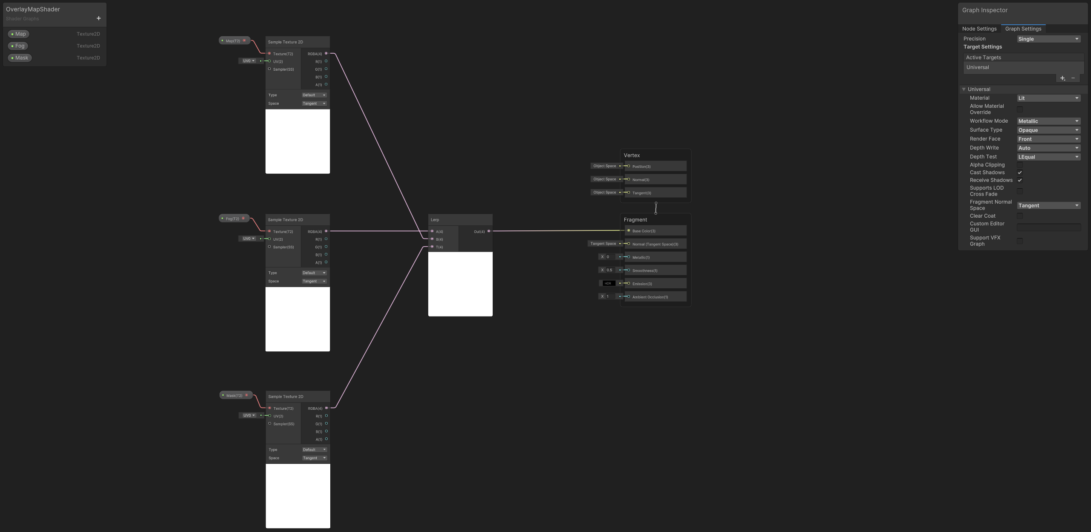Select the Graph Settings tab
The image size is (1091, 532).
[1023, 29]
